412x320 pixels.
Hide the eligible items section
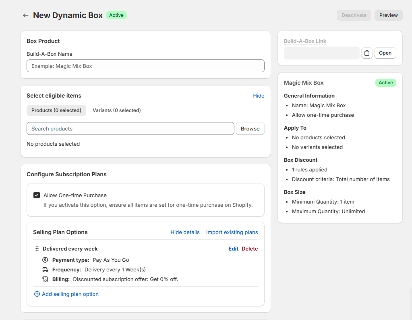coord(259,96)
